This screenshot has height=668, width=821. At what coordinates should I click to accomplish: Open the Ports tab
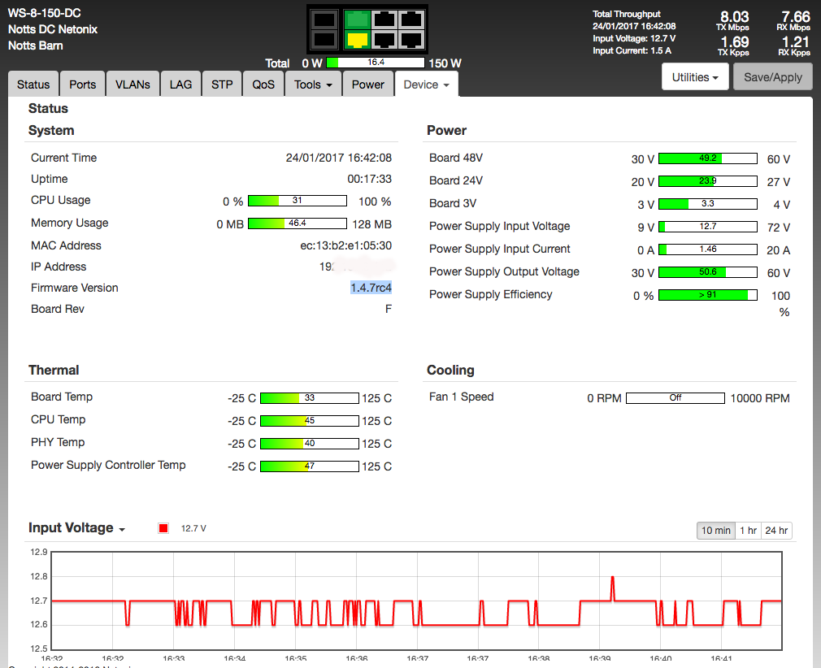pos(82,85)
